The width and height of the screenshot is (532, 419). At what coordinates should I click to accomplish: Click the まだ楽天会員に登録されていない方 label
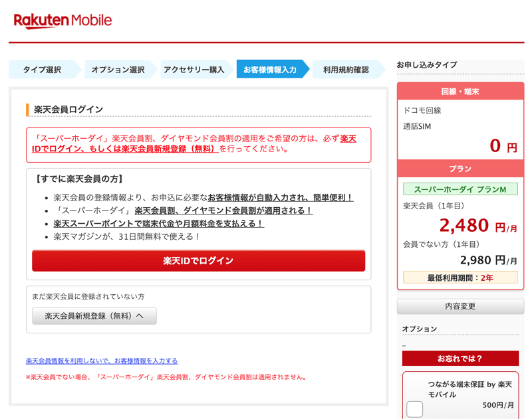88,296
